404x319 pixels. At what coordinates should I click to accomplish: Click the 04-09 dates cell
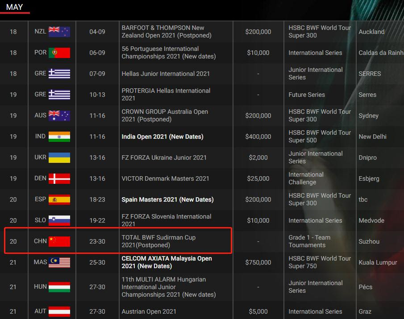click(x=97, y=32)
